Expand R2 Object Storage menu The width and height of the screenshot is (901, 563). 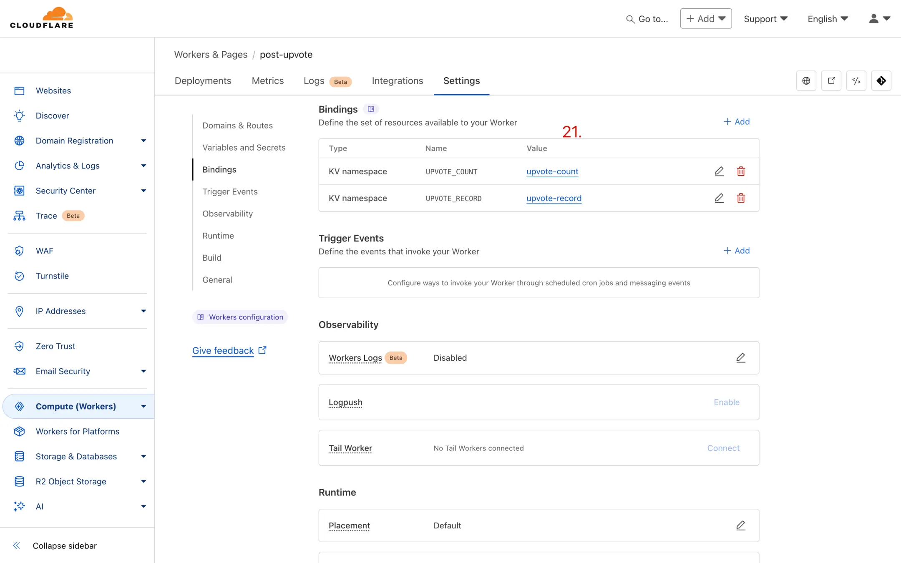pyautogui.click(x=143, y=482)
